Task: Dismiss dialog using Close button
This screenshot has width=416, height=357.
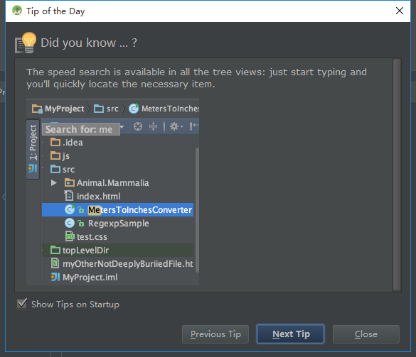Action: (x=366, y=334)
